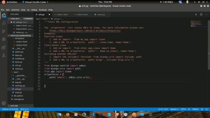
Task: Click the clock Thu 7:54 PM
Action: tap(105, 2)
